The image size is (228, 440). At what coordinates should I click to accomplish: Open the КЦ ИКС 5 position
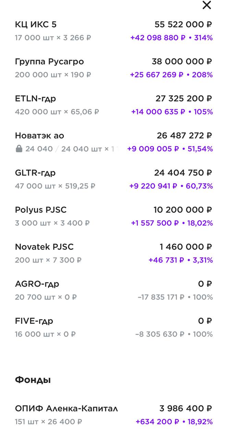(x=36, y=24)
